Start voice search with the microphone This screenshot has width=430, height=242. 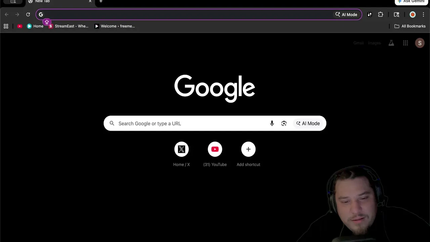click(272, 123)
